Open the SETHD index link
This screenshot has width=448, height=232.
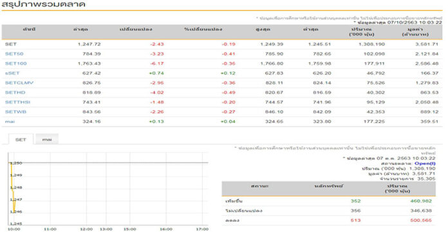tap(15, 93)
